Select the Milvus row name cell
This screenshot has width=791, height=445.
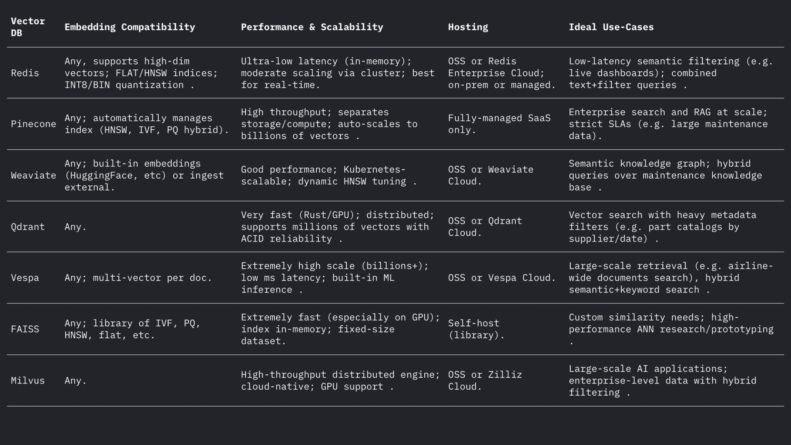[28, 380]
